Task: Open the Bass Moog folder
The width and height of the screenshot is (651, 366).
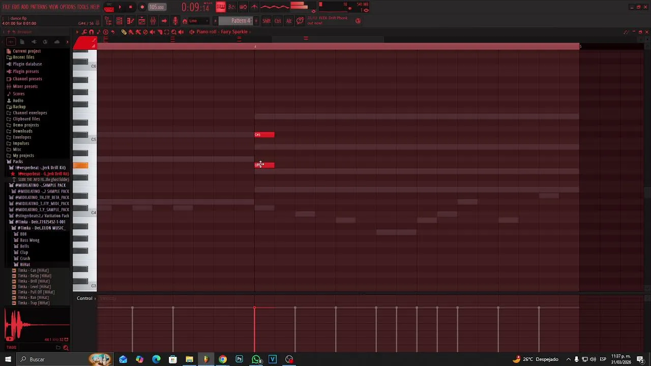Action: 29,240
